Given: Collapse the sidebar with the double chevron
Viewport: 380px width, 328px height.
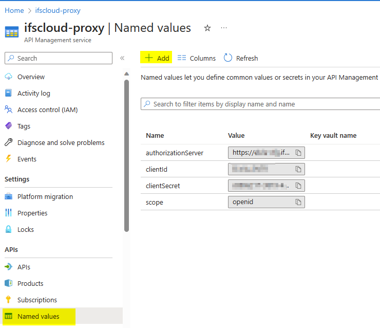Looking at the screenshot, I should point(122,58).
